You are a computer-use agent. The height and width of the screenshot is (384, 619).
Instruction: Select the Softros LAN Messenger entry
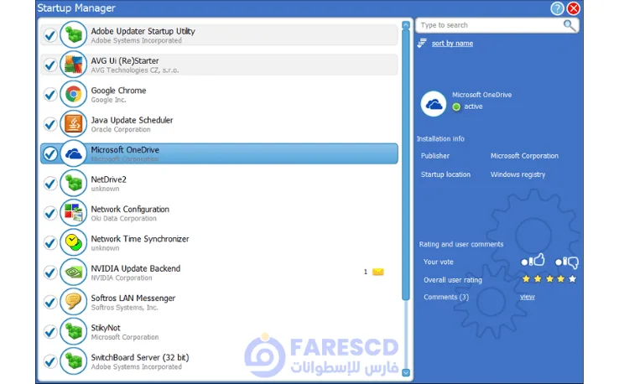click(x=133, y=298)
